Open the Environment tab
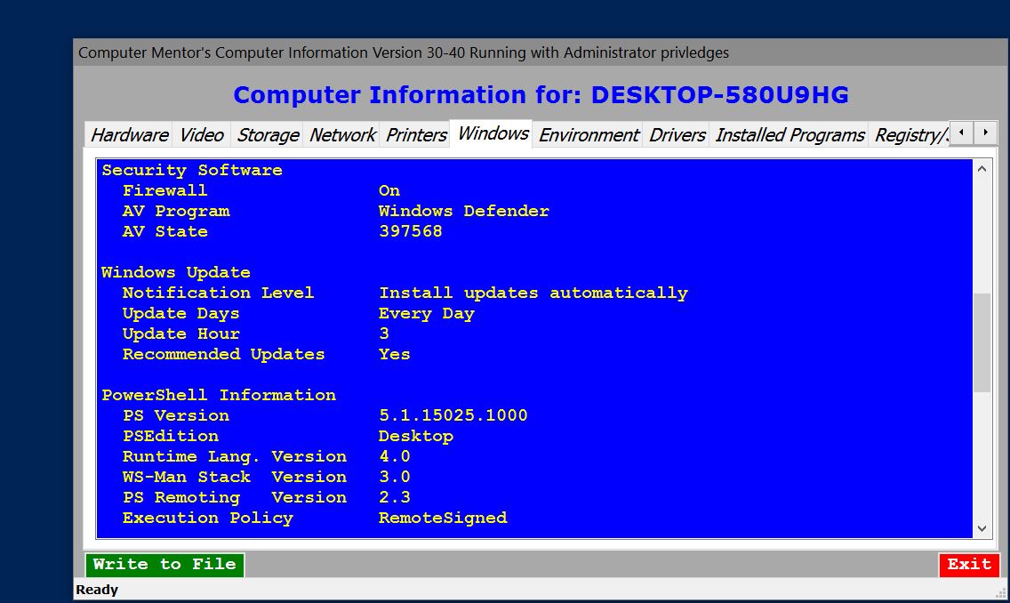Viewport: 1010px width, 603px height. coord(588,135)
